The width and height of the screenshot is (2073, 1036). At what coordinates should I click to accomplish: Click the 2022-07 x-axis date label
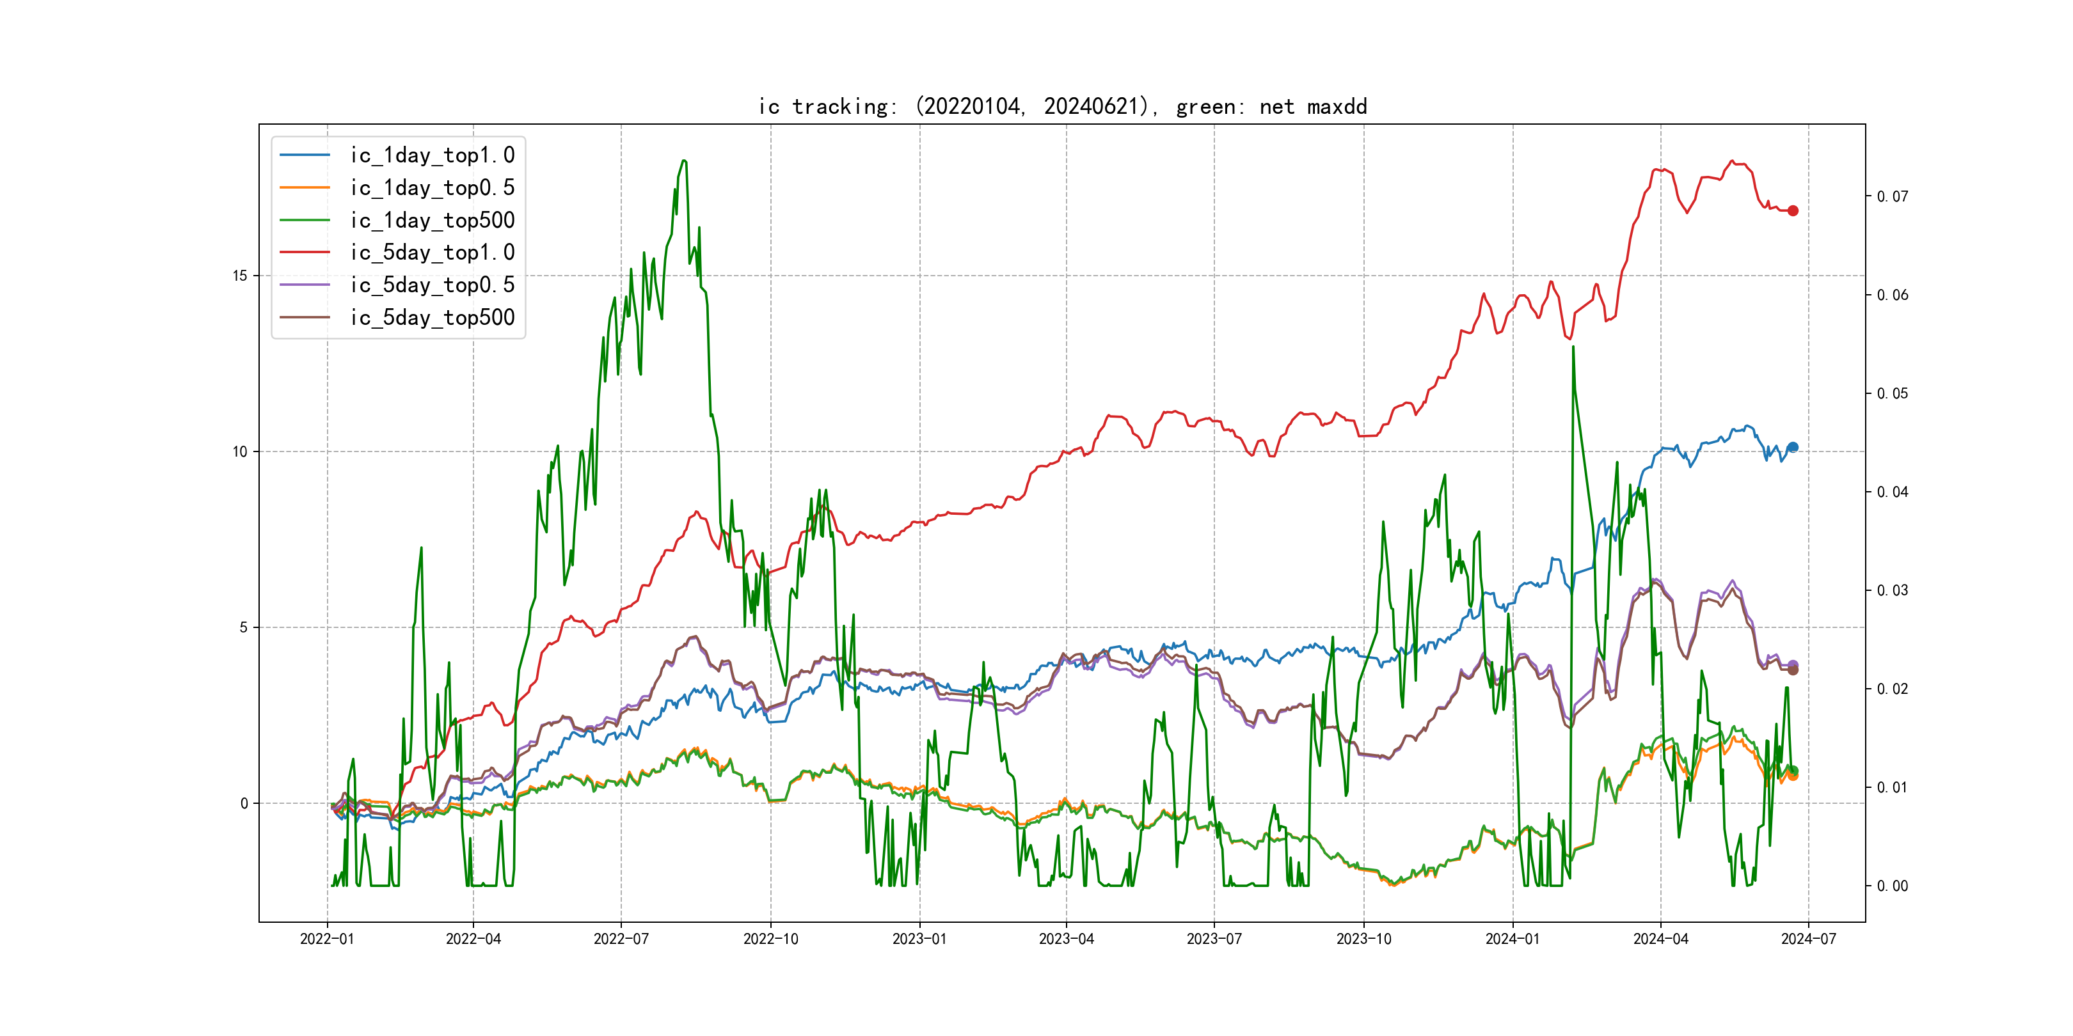621,939
